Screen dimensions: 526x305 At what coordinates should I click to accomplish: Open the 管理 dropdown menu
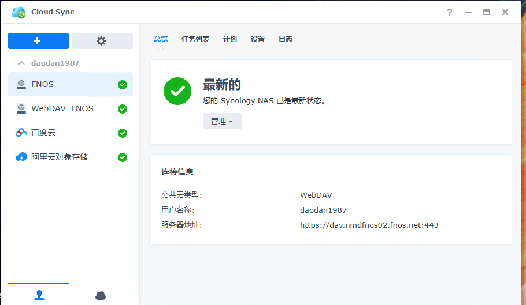[x=223, y=121]
